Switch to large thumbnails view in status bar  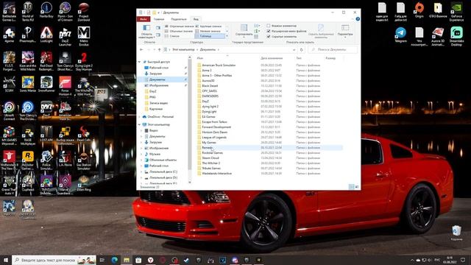click(x=357, y=187)
